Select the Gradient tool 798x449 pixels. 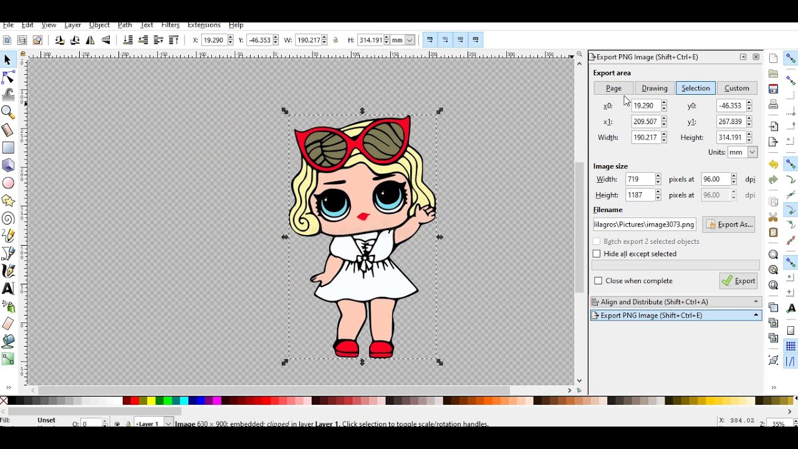[8, 359]
